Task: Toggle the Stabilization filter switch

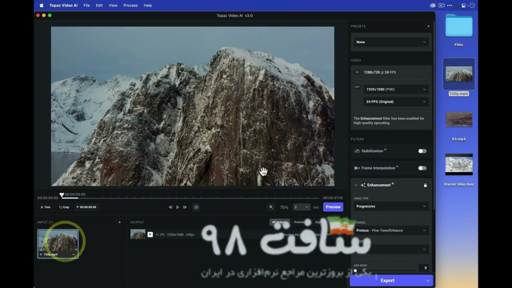Action: click(x=422, y=151)
